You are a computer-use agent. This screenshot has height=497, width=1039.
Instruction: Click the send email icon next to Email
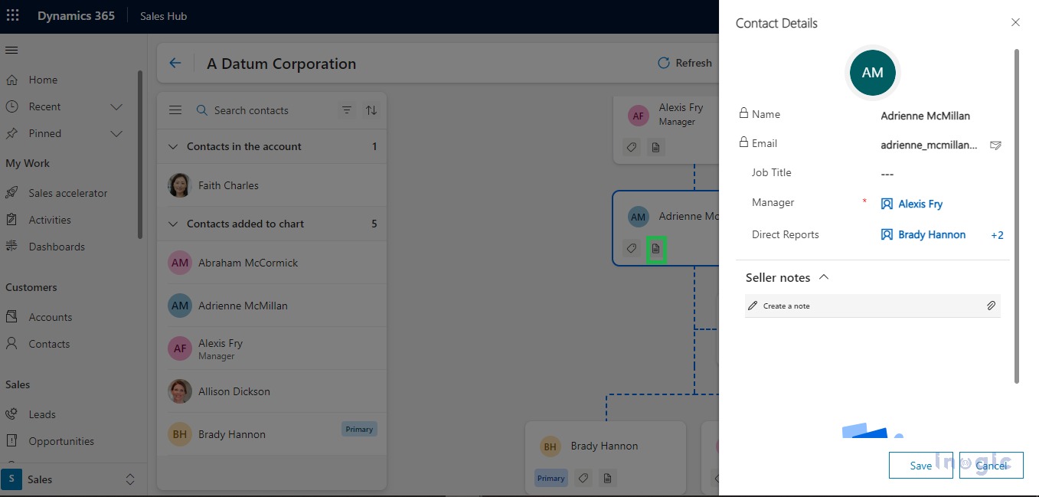(x=995, y=144)
